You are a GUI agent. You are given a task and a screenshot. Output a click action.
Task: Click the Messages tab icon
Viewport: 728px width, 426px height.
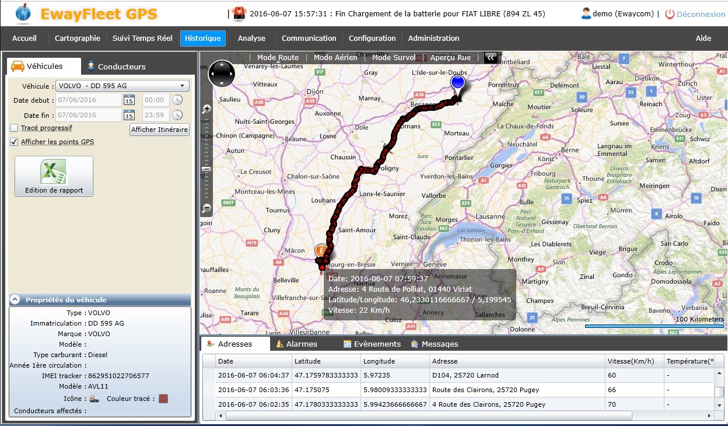pos(415,344)
